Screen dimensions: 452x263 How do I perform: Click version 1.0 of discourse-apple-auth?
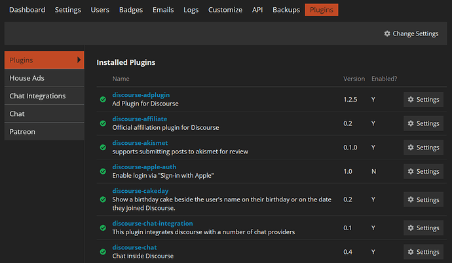click(348, 171)
